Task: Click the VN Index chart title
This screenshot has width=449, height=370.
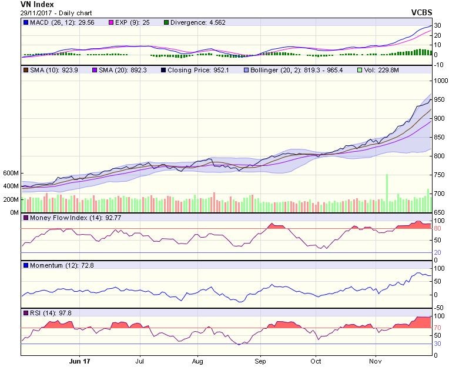Action: (x=37, y=4)
